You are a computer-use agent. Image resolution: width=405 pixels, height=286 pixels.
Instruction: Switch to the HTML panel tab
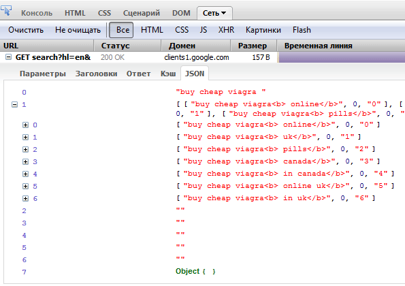(x=75, y=13)
